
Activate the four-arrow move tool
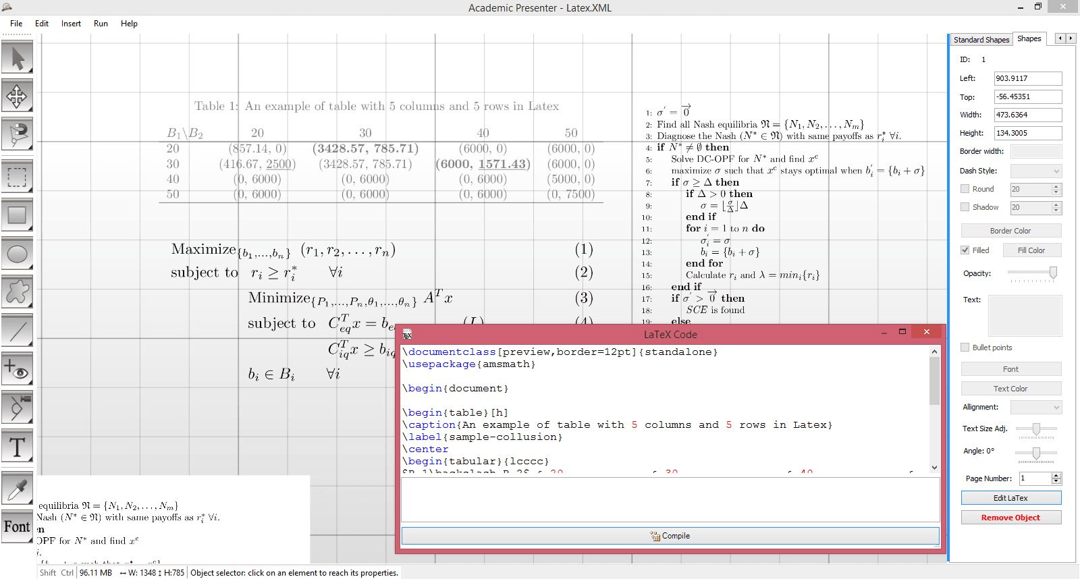click(18, 96)
